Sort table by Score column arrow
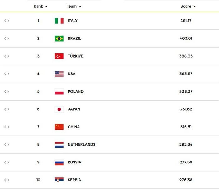 point(194,7)
